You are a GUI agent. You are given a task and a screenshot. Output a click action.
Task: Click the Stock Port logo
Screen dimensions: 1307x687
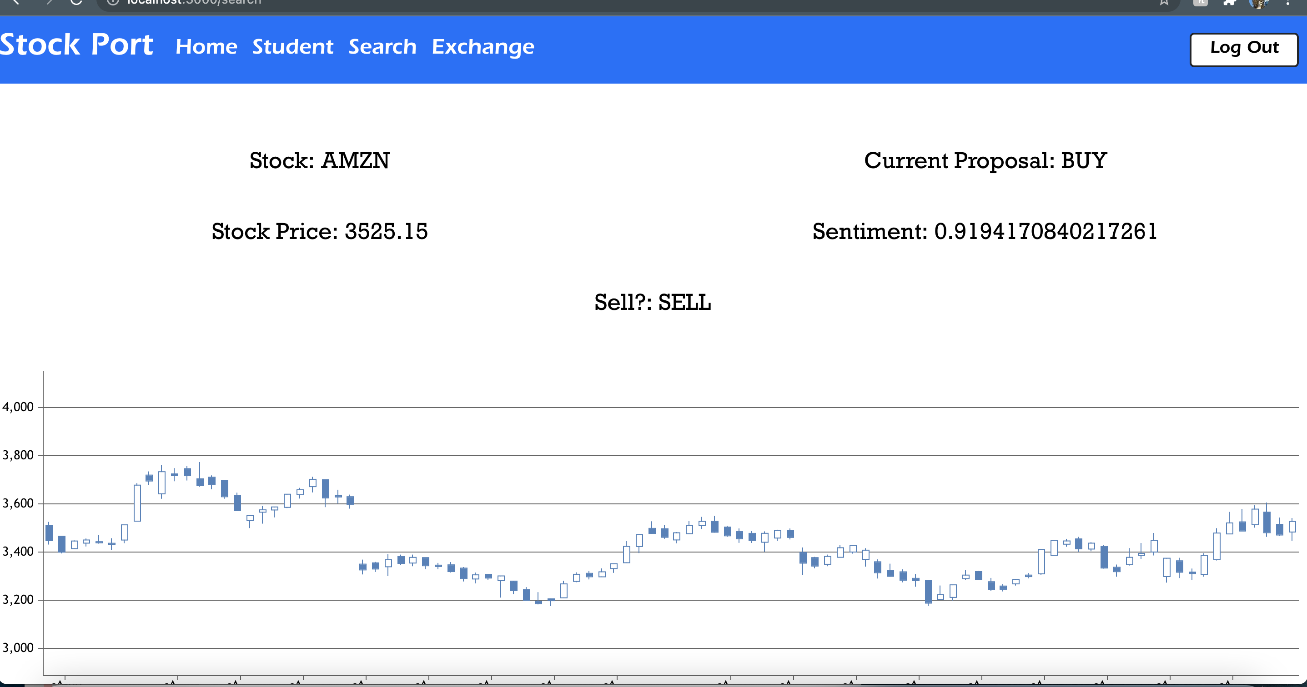(x=76, y=45)
